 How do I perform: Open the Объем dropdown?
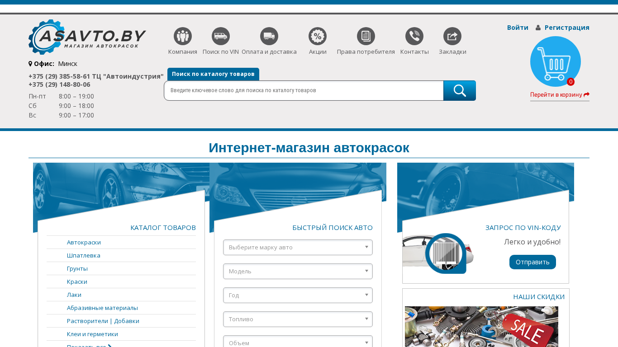298,342
